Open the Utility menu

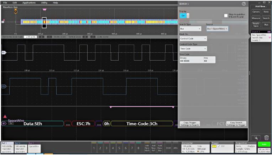click(44, 2)
